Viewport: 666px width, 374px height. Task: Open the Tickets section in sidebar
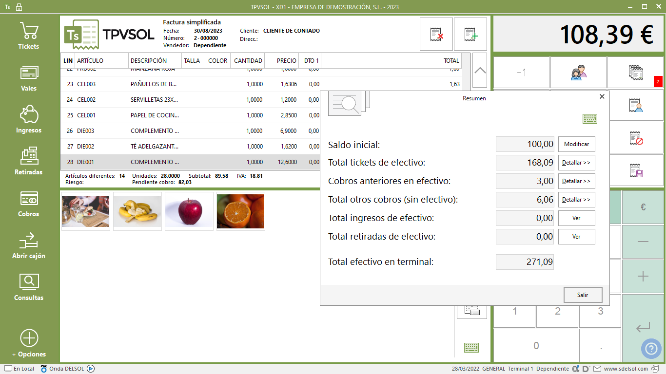click(29, 36)
